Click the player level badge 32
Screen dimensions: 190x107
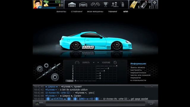pos(40,7)
